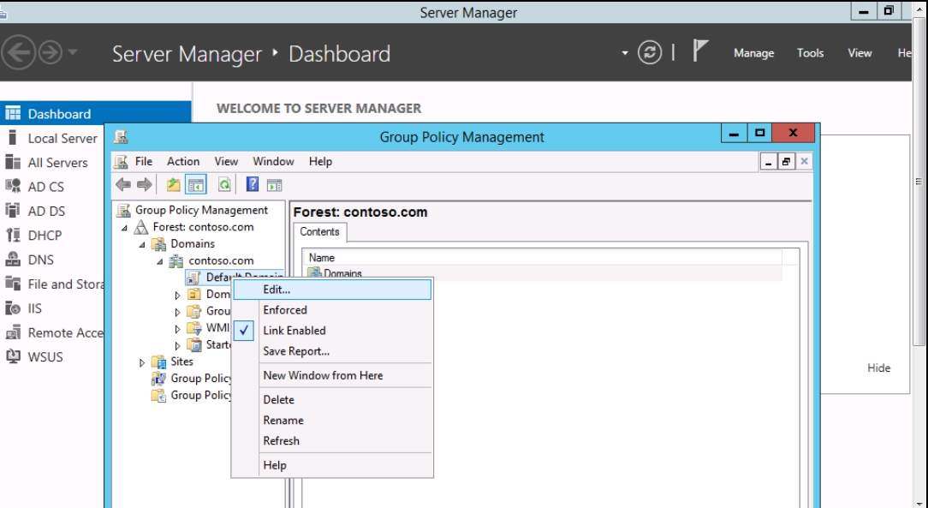Open the File menu in Group Policy Management
This screenshot has height=508, width=928.
(x=143, y=161)
